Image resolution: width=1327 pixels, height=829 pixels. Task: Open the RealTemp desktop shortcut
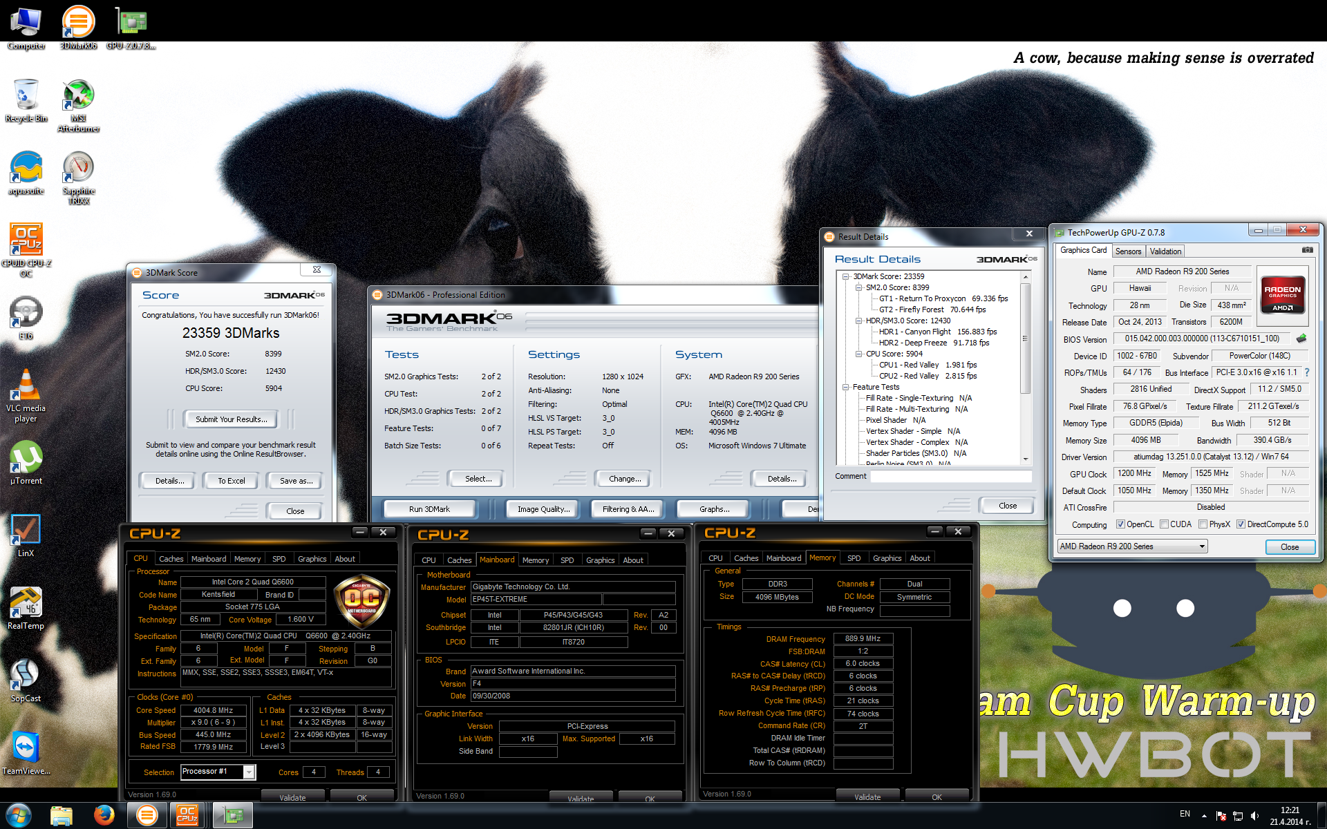[x=26, y=608]
